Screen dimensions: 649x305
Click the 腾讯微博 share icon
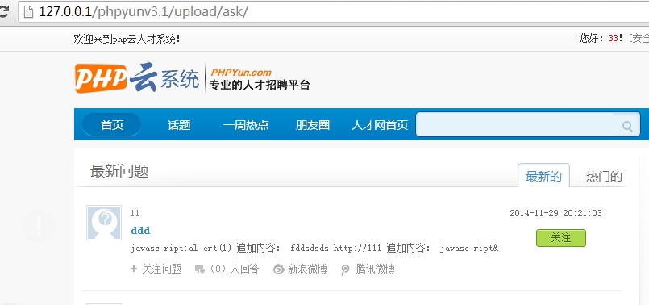click(345, 269)
